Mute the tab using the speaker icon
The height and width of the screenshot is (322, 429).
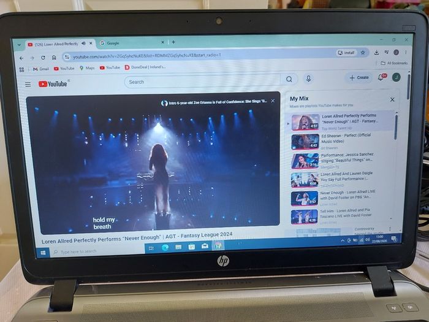(83, 44)
